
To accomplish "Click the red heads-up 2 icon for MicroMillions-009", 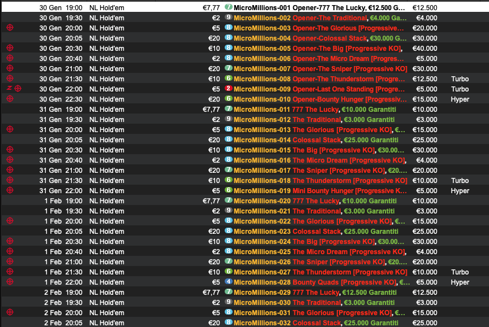I will (x=228, y=88).
